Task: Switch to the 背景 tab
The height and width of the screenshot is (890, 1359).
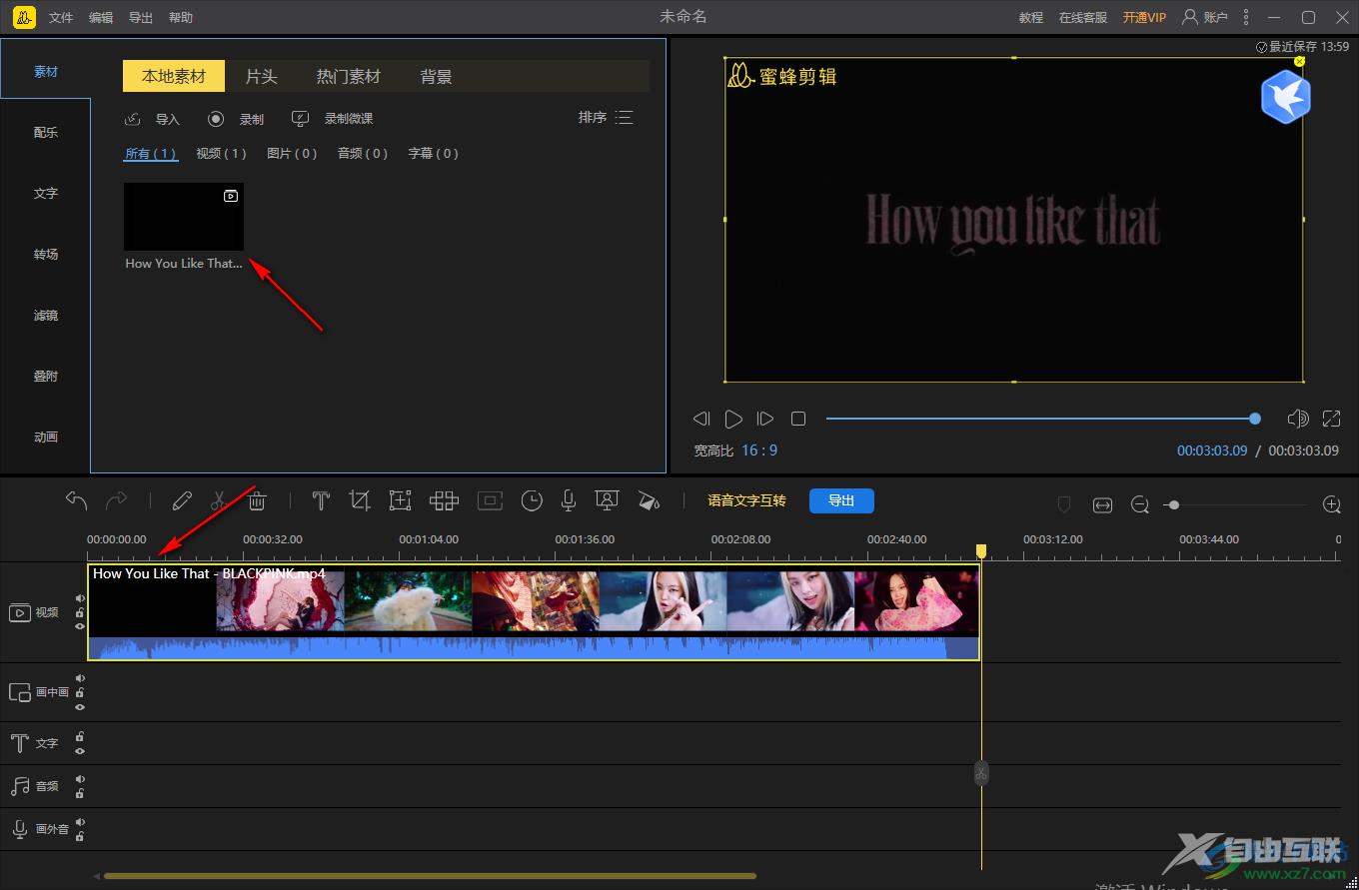Action: [437, 76]
